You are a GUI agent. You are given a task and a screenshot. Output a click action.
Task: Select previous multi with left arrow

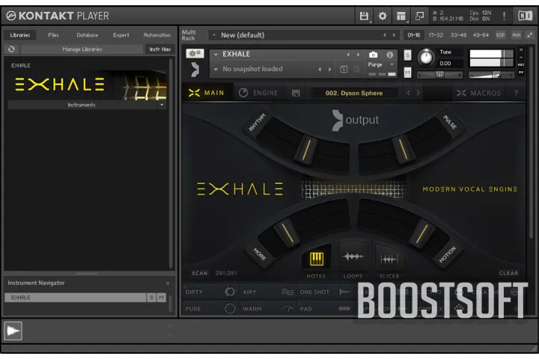pyautogui.click(x=384, y=35)
